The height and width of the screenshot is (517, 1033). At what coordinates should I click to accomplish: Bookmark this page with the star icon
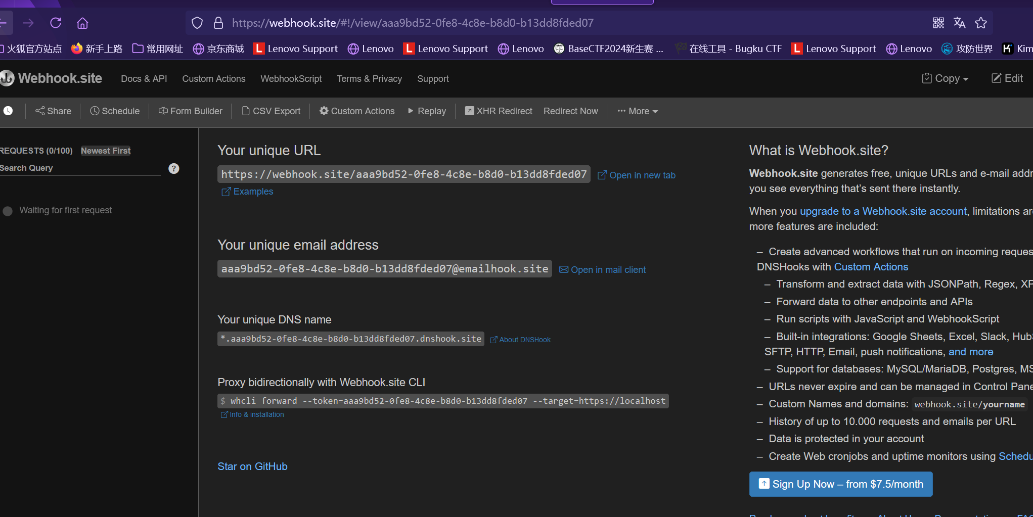[981, 23]
